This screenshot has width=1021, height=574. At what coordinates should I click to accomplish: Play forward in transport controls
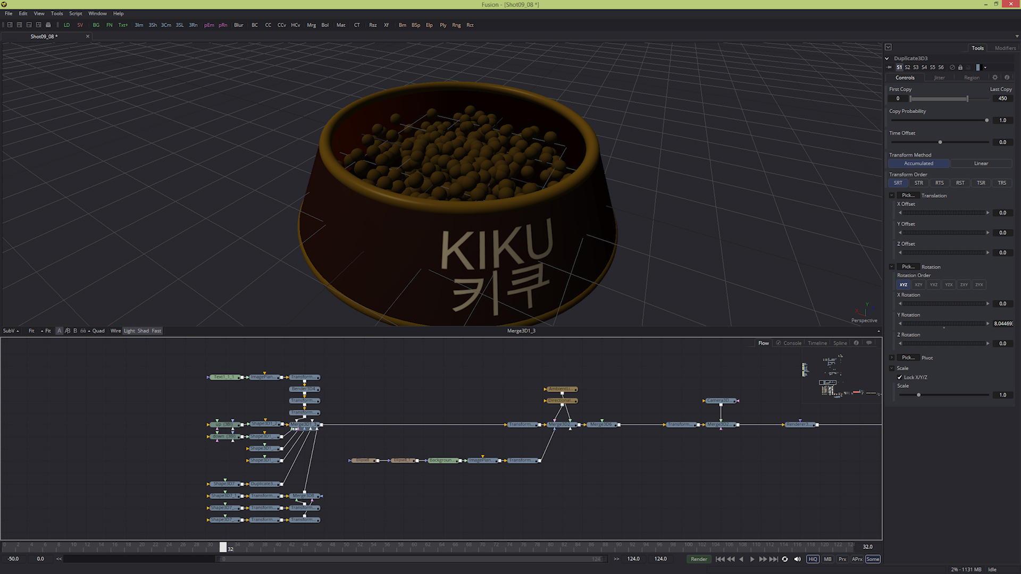point(752,559)
